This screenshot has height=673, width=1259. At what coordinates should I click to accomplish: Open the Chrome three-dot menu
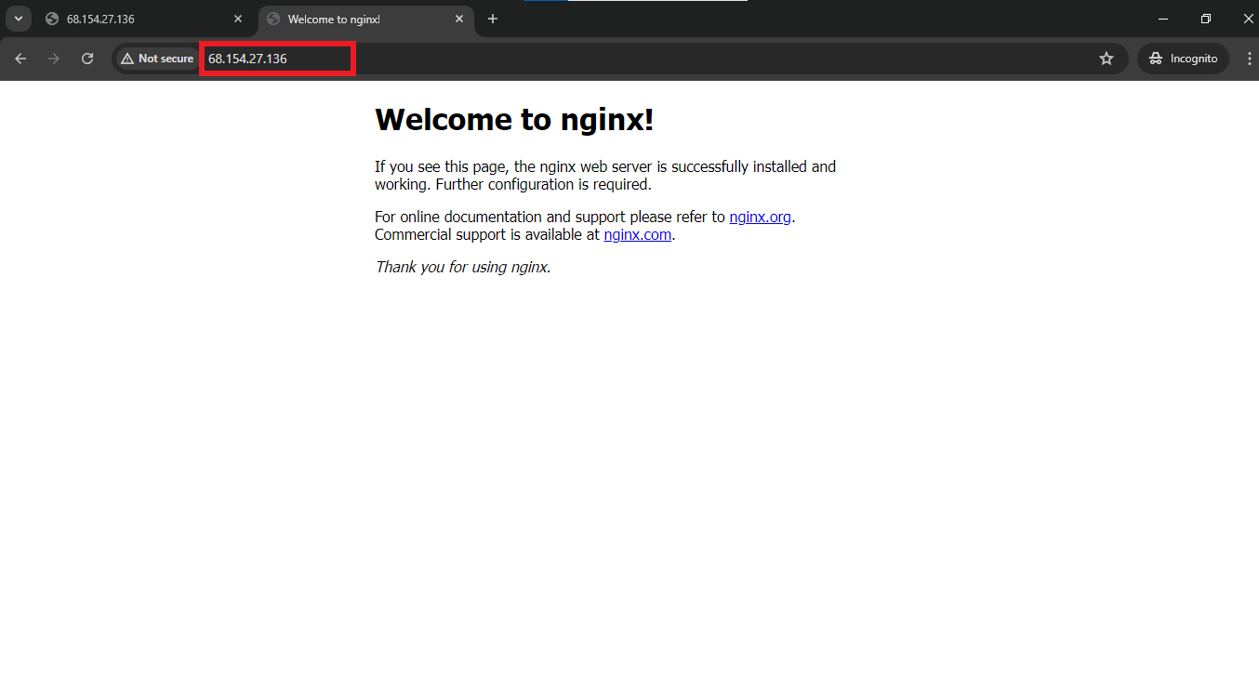point(1249,59)
